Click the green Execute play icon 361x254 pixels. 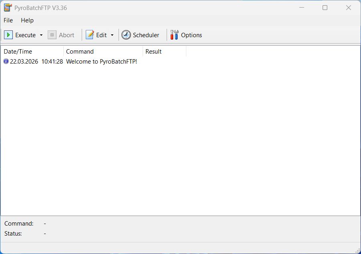[x=8, y=35]
